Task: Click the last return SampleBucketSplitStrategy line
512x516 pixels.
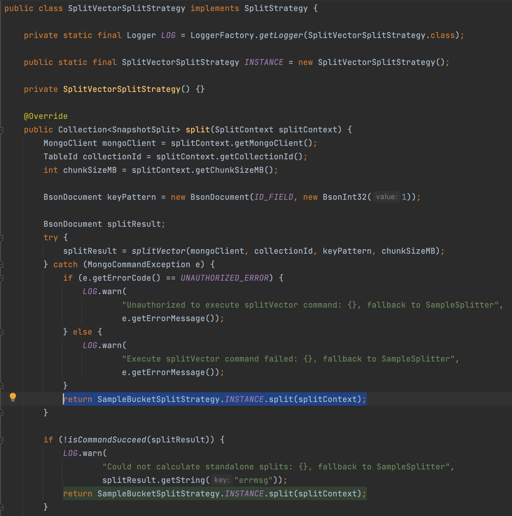Action: tap(215, 494)
